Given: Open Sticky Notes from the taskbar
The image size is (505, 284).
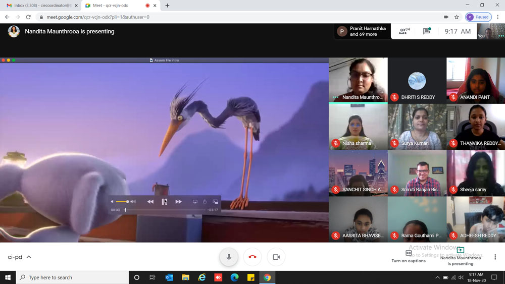Looking at the screenshot, I should pos(251,277).
